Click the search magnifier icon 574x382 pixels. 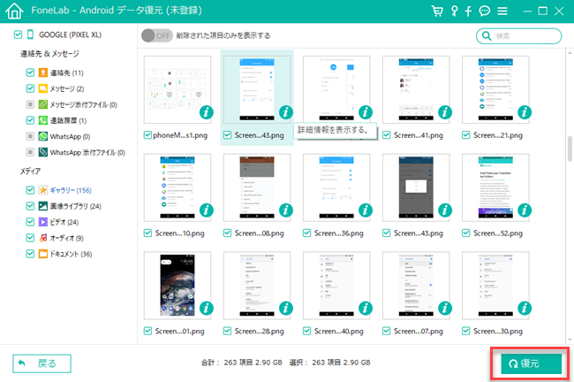[x=487, y=36]
